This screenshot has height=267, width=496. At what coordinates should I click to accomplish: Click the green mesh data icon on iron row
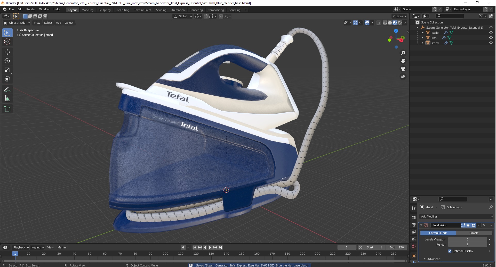[449, 38]
